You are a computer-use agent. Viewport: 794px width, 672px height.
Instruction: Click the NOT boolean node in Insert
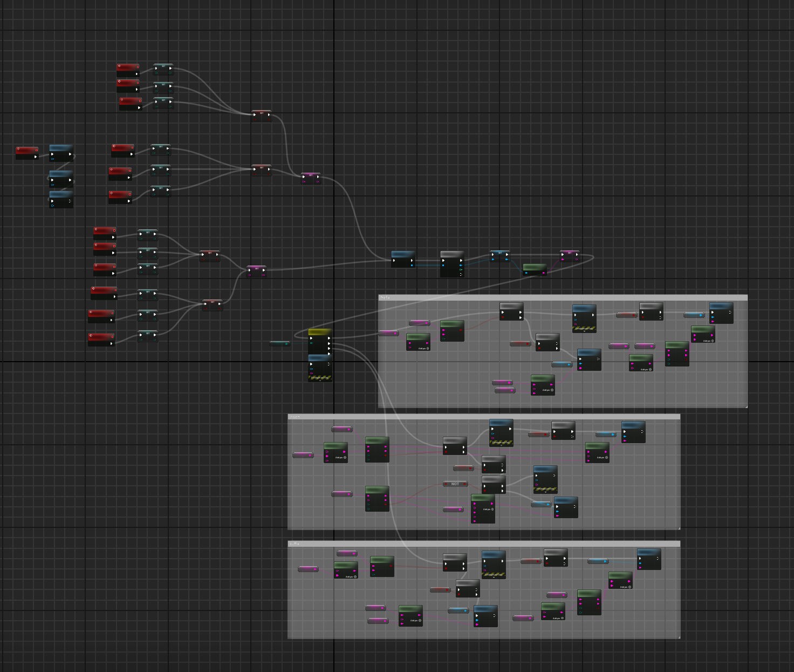[455, 484]
